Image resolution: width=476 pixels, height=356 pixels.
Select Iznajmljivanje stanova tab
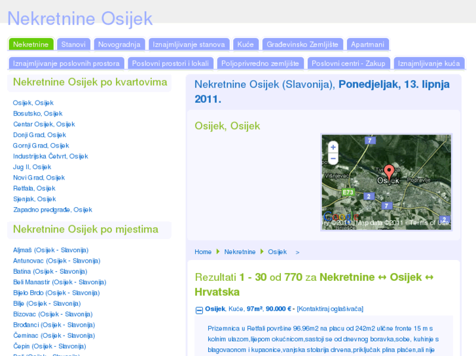(189, 44)
